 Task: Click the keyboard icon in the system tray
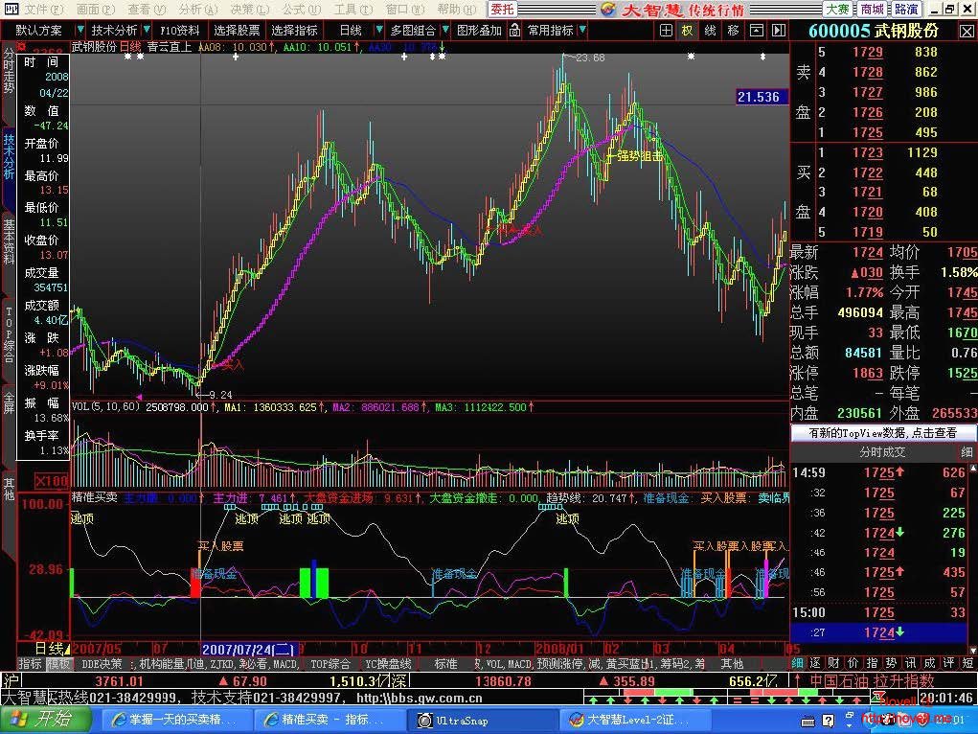click(807, 721)
